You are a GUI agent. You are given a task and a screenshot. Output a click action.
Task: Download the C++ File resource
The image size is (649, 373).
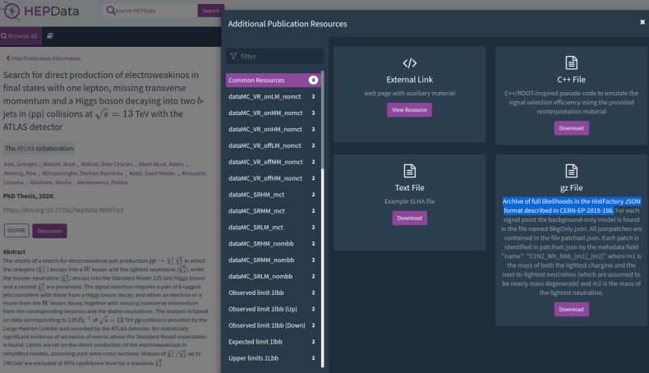coord(571,128)
